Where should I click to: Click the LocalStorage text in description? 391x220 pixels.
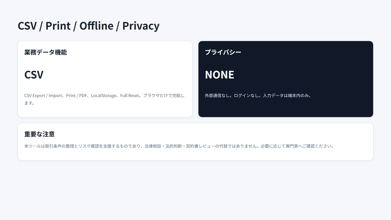[x=103, y=95]
